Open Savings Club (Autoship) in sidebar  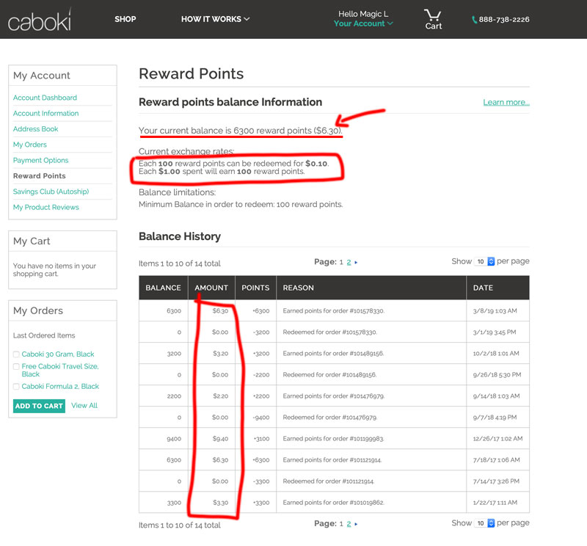51,192
